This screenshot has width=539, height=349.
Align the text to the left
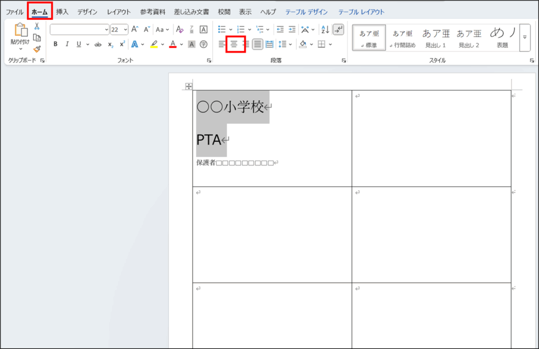tap(222, 44)
